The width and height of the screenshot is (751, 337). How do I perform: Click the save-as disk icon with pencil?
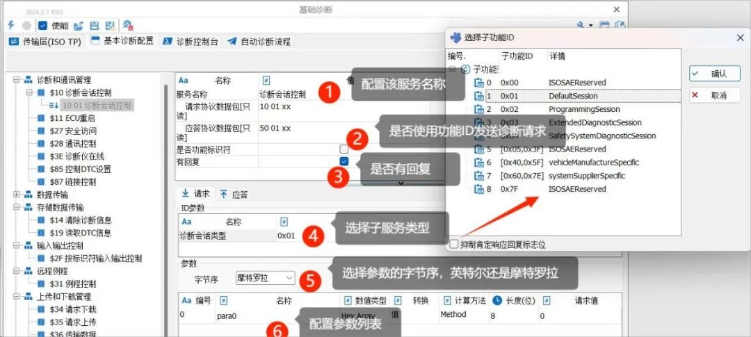coord(110,26)
